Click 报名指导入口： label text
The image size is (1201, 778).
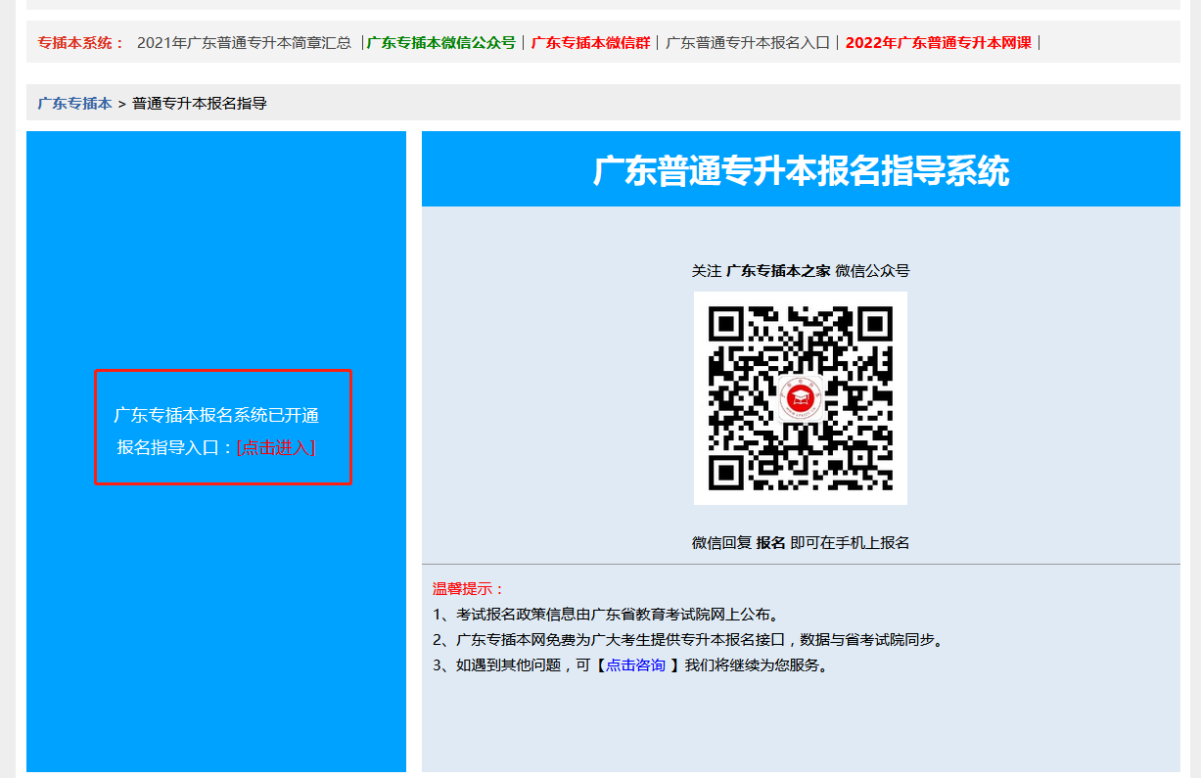[x=176, y=447]
